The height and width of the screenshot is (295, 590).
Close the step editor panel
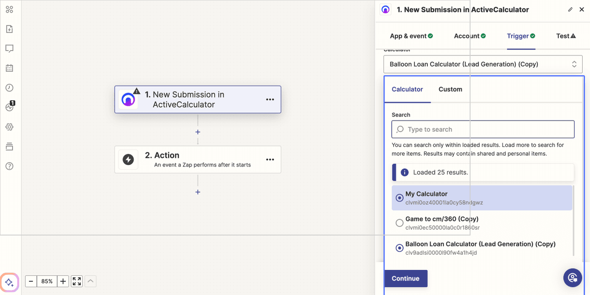[x=581, y=9]
